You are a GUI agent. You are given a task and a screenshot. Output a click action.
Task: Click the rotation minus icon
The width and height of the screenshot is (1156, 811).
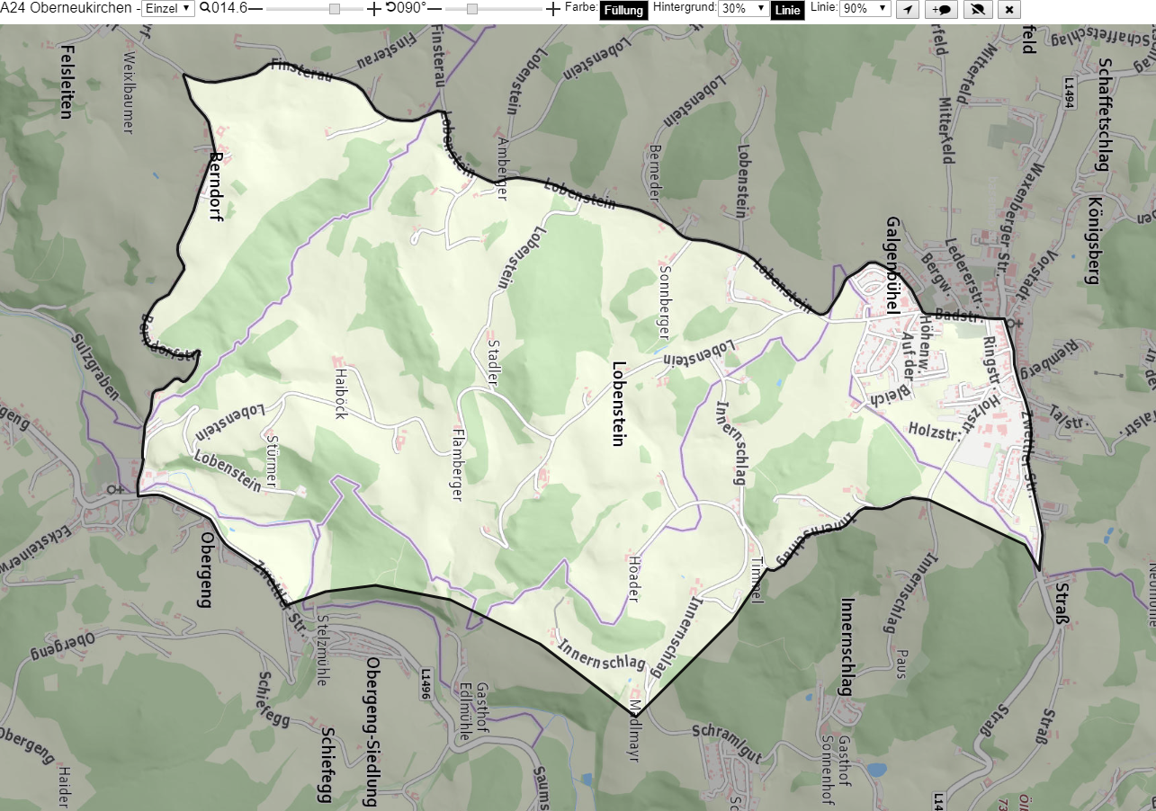435,9
